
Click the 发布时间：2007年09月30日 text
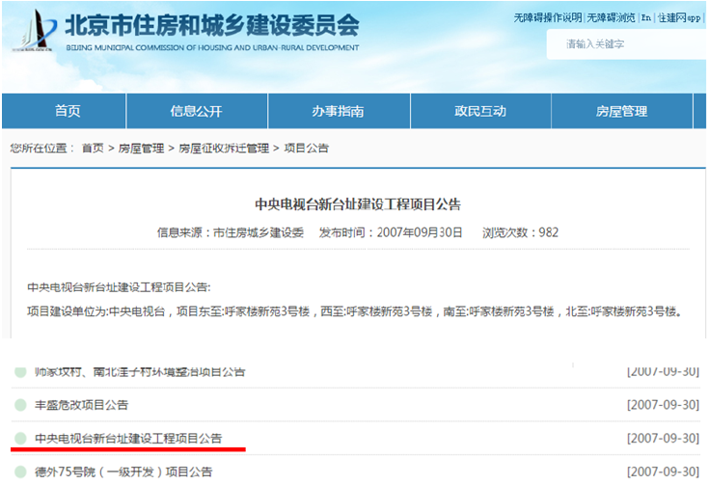click(x=391, y=232)
